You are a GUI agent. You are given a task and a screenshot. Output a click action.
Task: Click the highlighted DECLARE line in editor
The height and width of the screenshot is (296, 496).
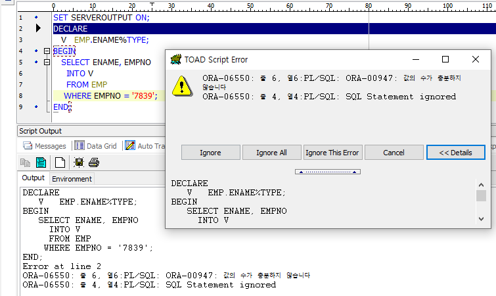[274, 28]
